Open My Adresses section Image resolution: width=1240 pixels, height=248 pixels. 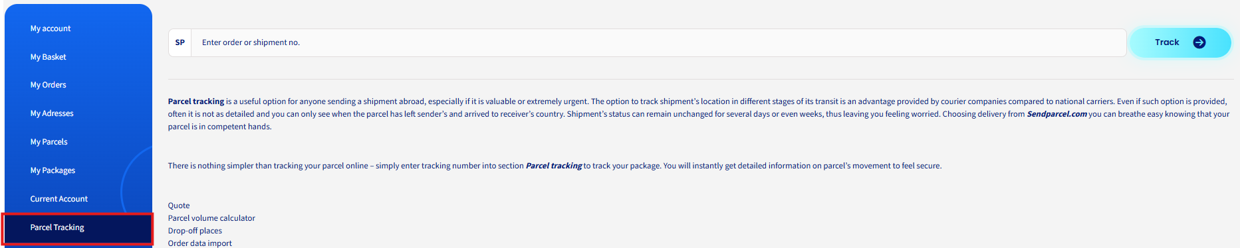52,113
